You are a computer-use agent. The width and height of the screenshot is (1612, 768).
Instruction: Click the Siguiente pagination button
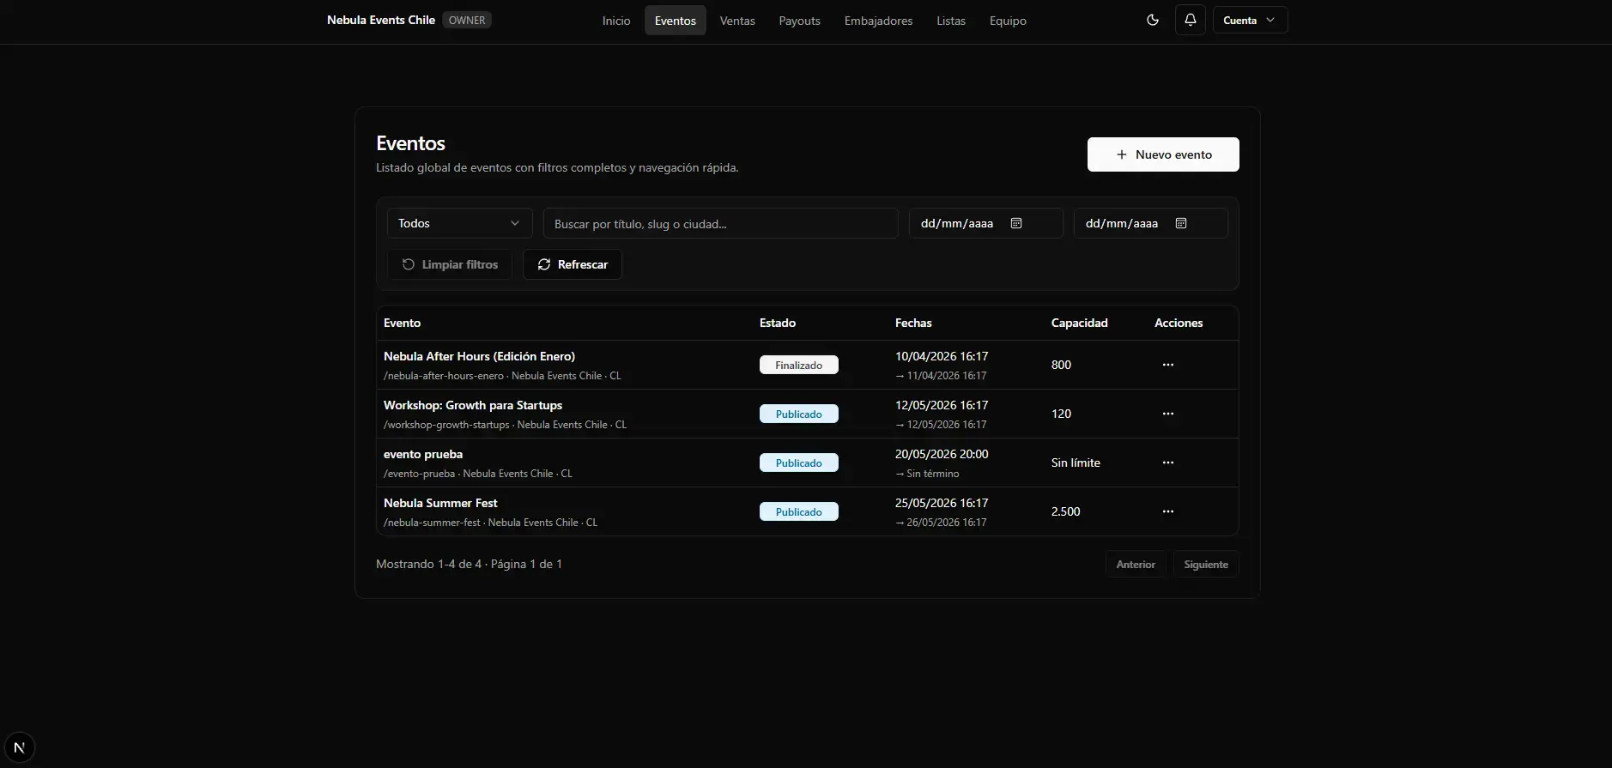click(1206, 564)
